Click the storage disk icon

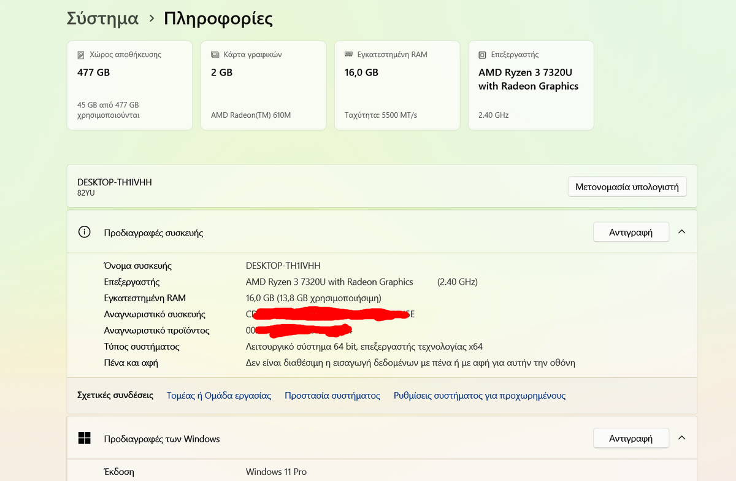81,55
